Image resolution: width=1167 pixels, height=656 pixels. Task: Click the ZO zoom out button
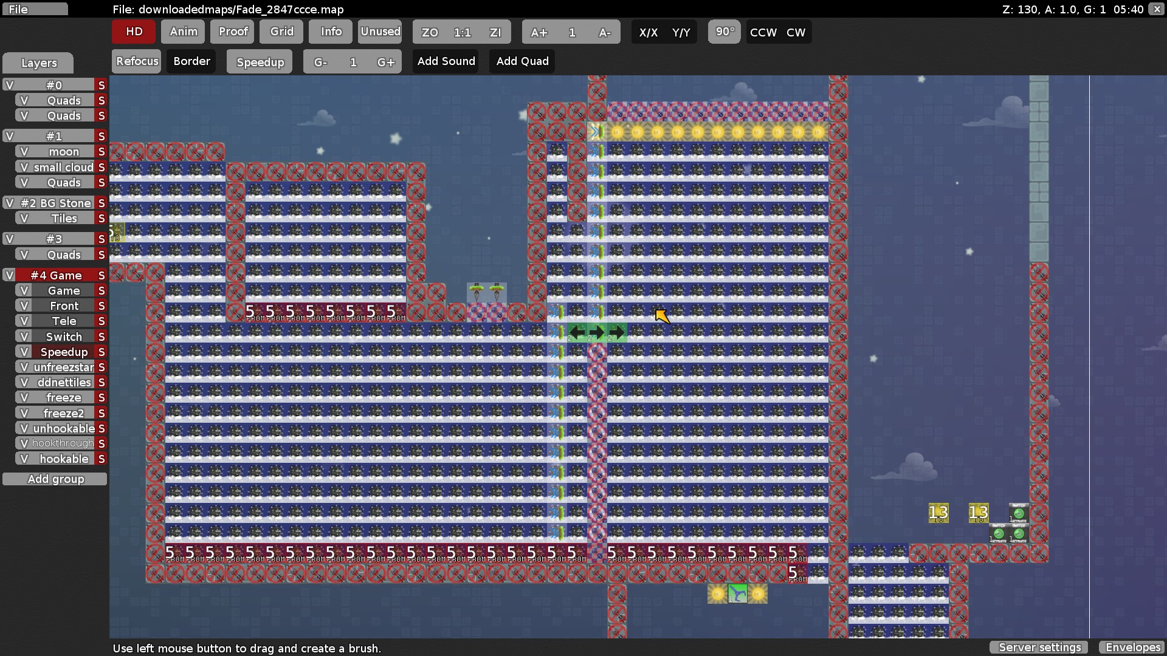430,32
